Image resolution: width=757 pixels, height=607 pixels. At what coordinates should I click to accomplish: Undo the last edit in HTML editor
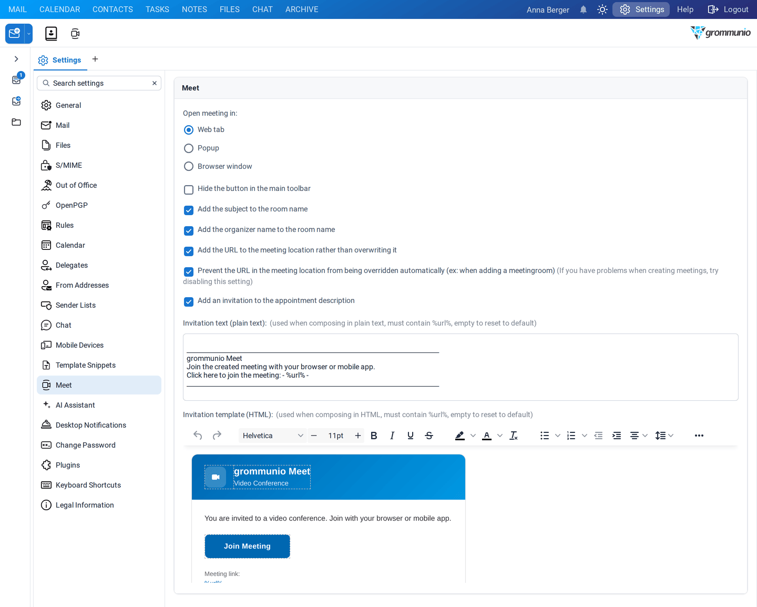(198, 436)
